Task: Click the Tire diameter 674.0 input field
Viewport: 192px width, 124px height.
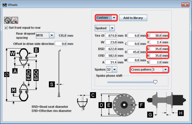Action: pyautogui.click(x=111, y=36)
